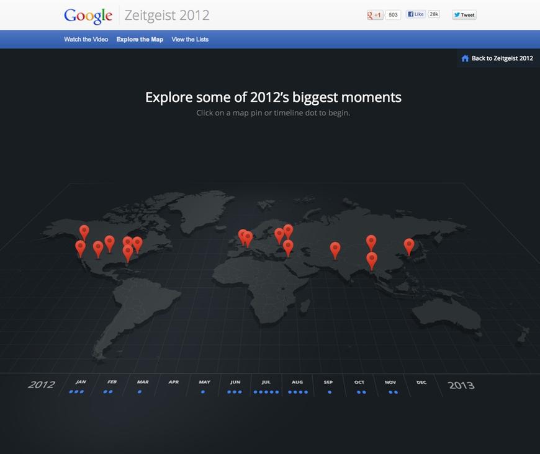Select the last dot under AUG
The height and width of the screenshot is (454, 540).
(306, 392)
